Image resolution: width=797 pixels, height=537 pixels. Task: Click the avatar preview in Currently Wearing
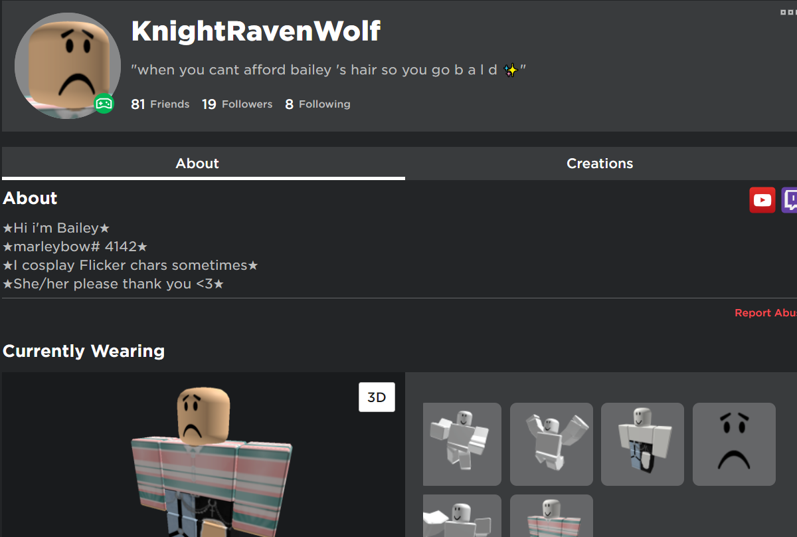pos(203,455)
